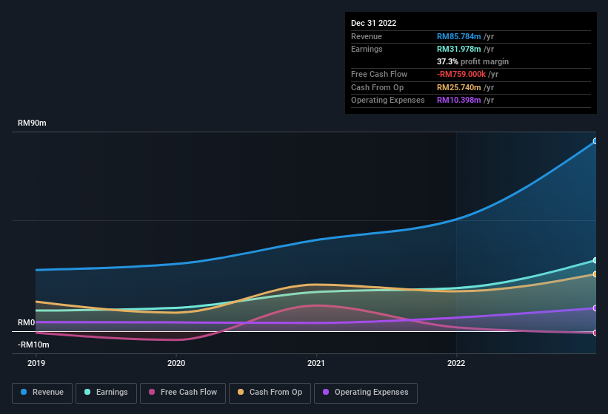Toggle the Revenue legend button

coord(42,393)
